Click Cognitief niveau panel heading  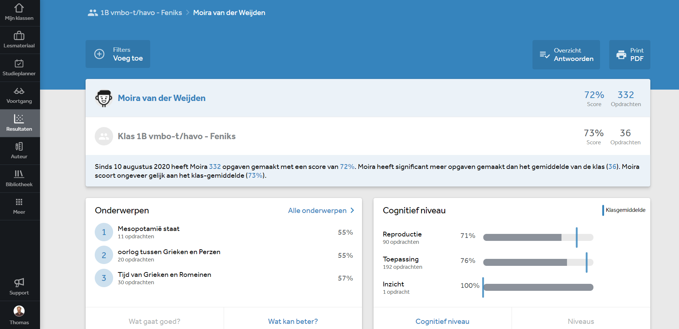pyautogui.click(x=414, y=210)
